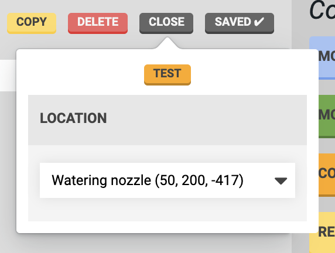
Task: Select the yellow RE command block
Action: click(x=322, y=233)
